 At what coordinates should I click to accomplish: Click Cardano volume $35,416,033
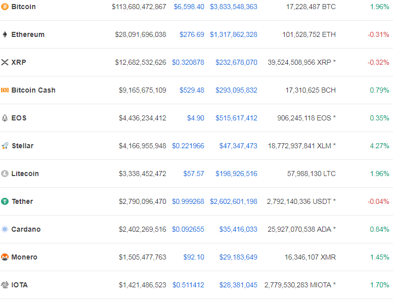[x=238, y=229]
